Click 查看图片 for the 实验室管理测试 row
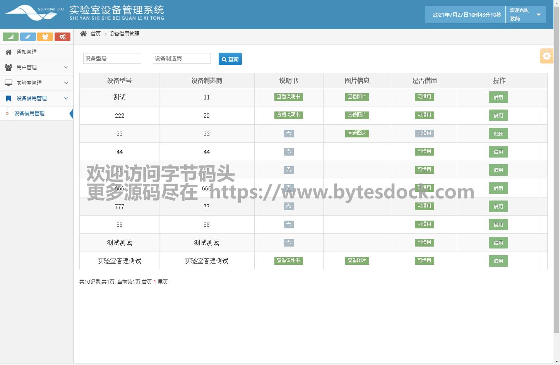This screenshot has height=365, width=560. pos(357,260)
